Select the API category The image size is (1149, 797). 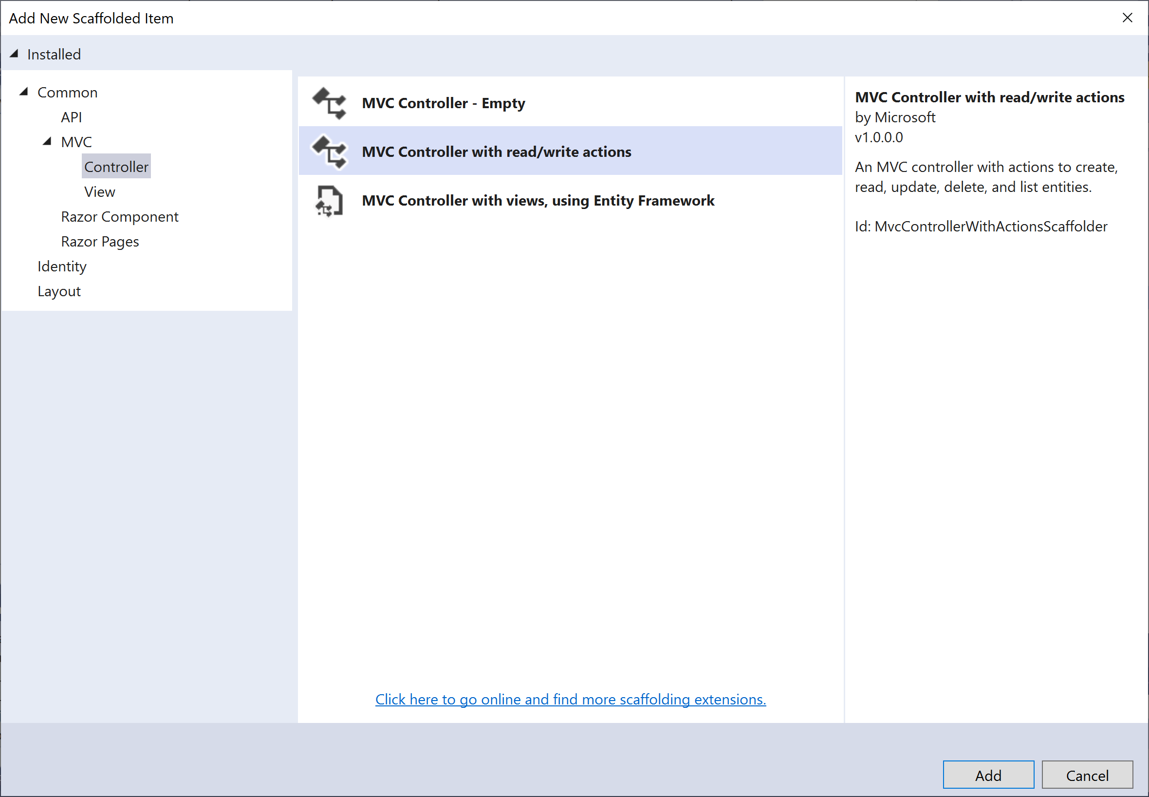point(72,117)
